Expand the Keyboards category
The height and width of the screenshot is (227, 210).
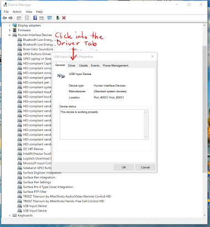[x=9, y=215]
